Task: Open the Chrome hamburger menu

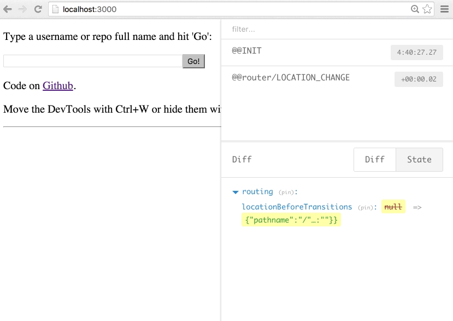Action: 444,9
